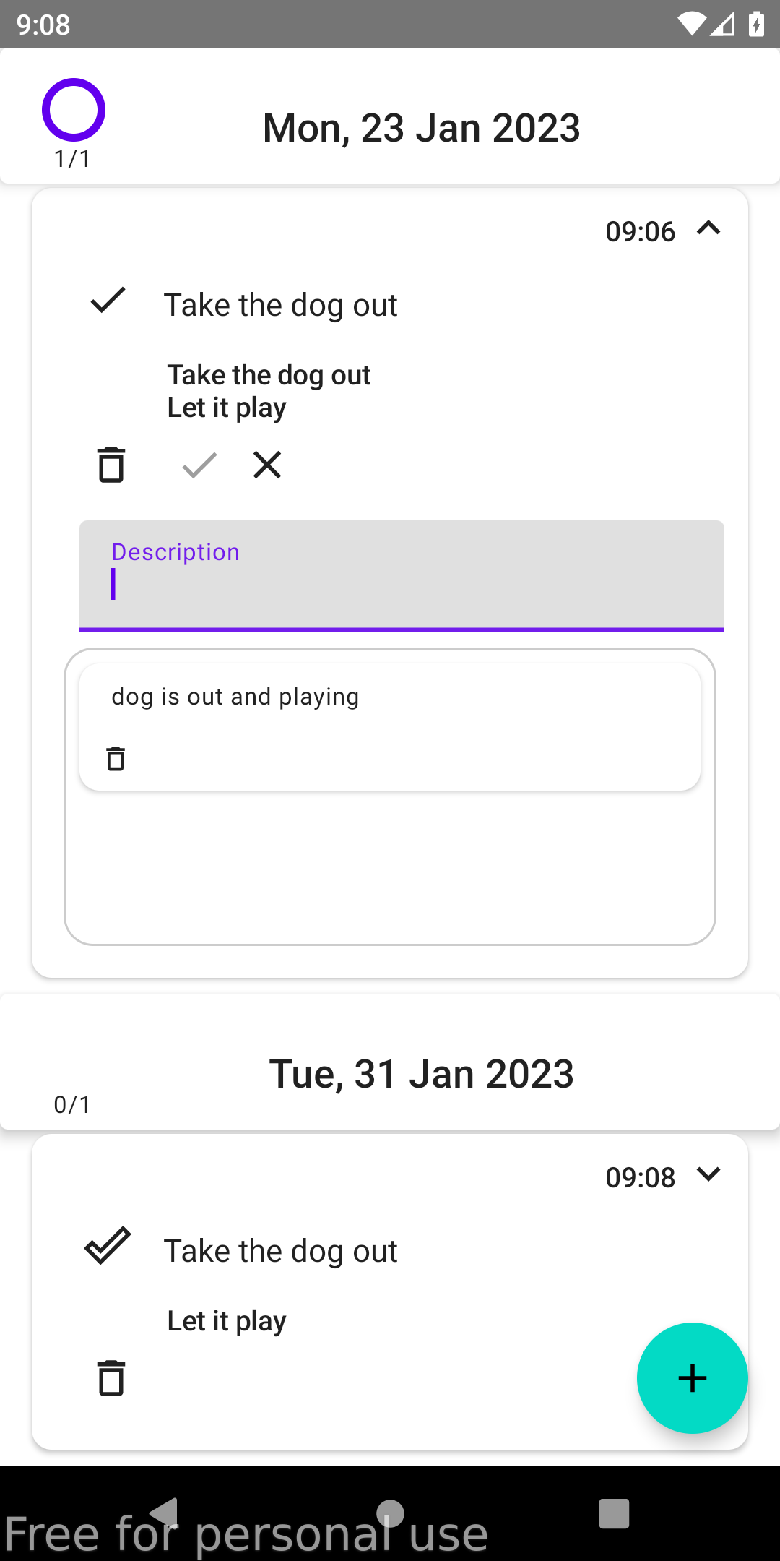The width and height of the screenshot is (780, 1561).
Task: Select the Mon, 23 Jan 2023 date header
Action: coord(422,128)
